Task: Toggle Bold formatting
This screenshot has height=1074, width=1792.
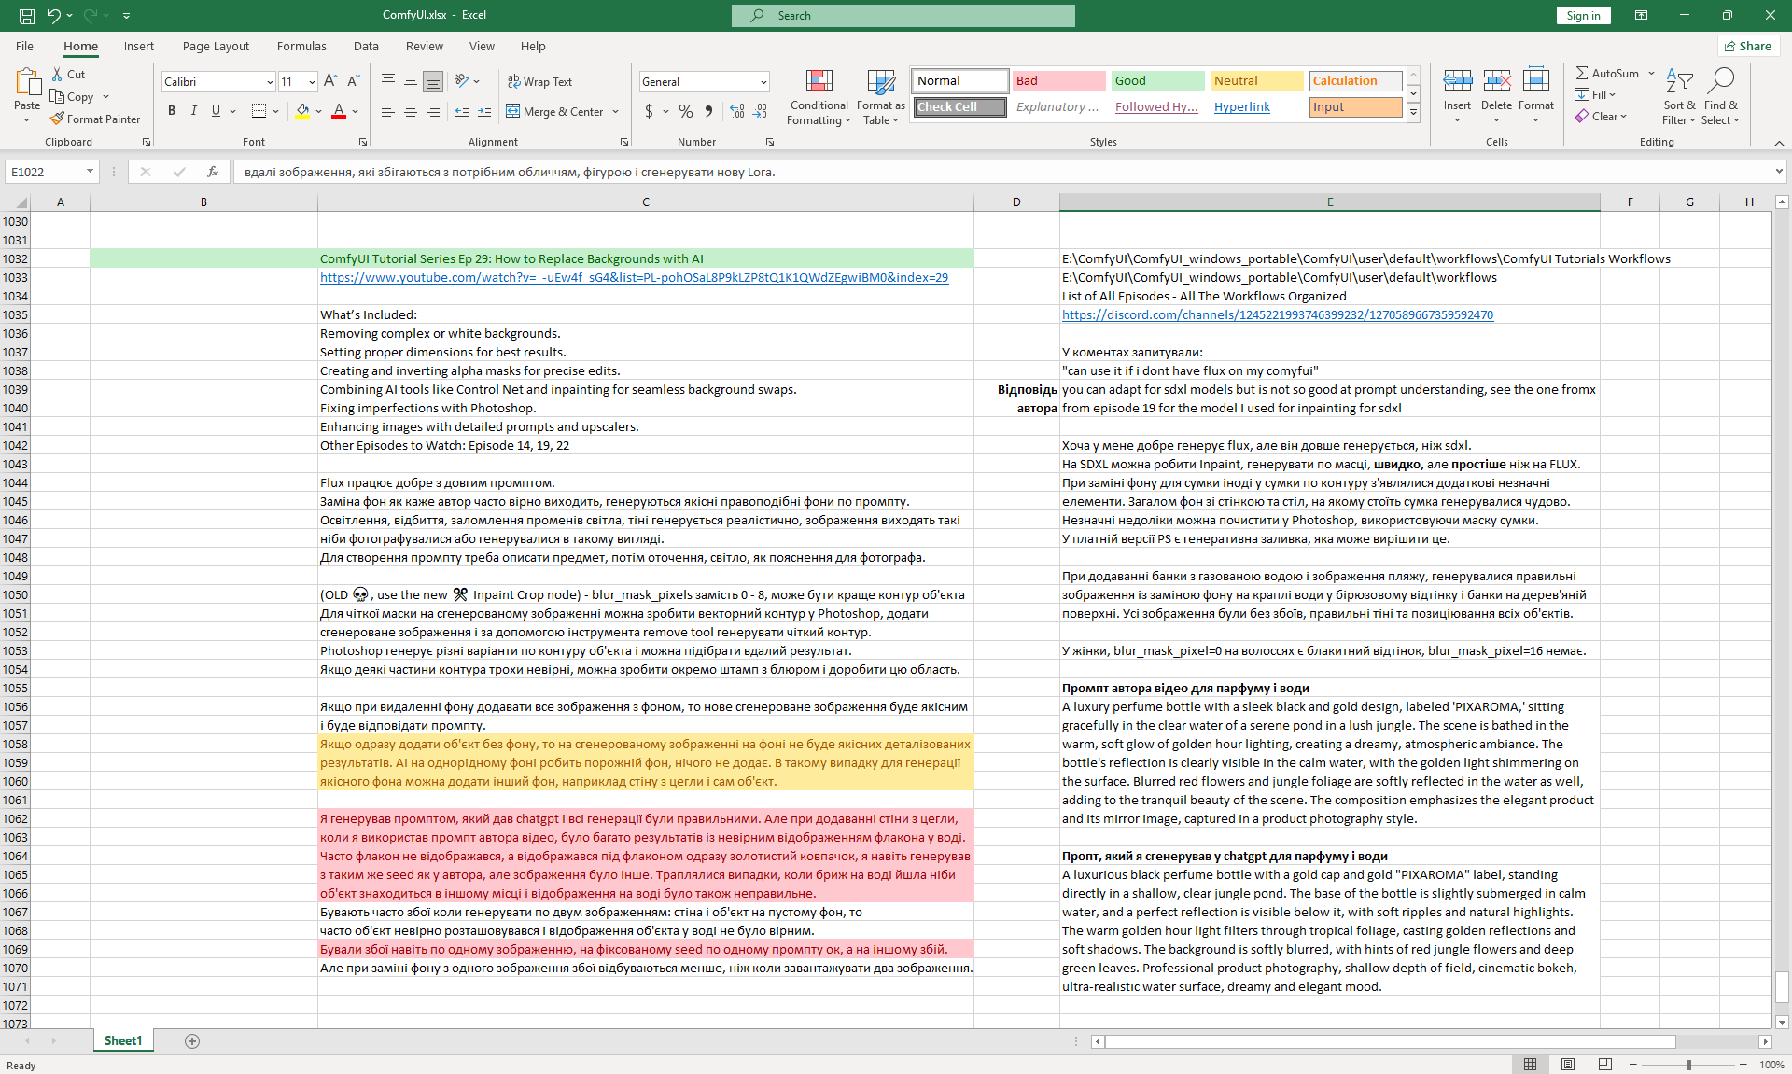Action: coord(172,111)
